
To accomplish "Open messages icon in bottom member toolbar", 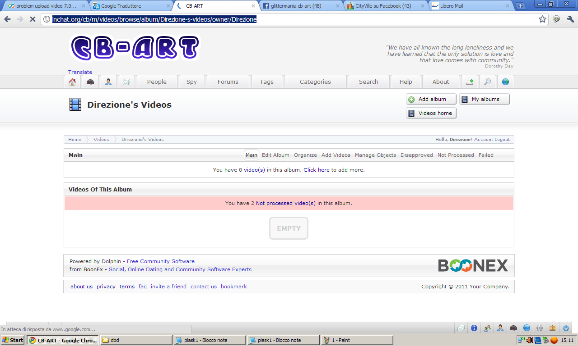I will (461, 328).
